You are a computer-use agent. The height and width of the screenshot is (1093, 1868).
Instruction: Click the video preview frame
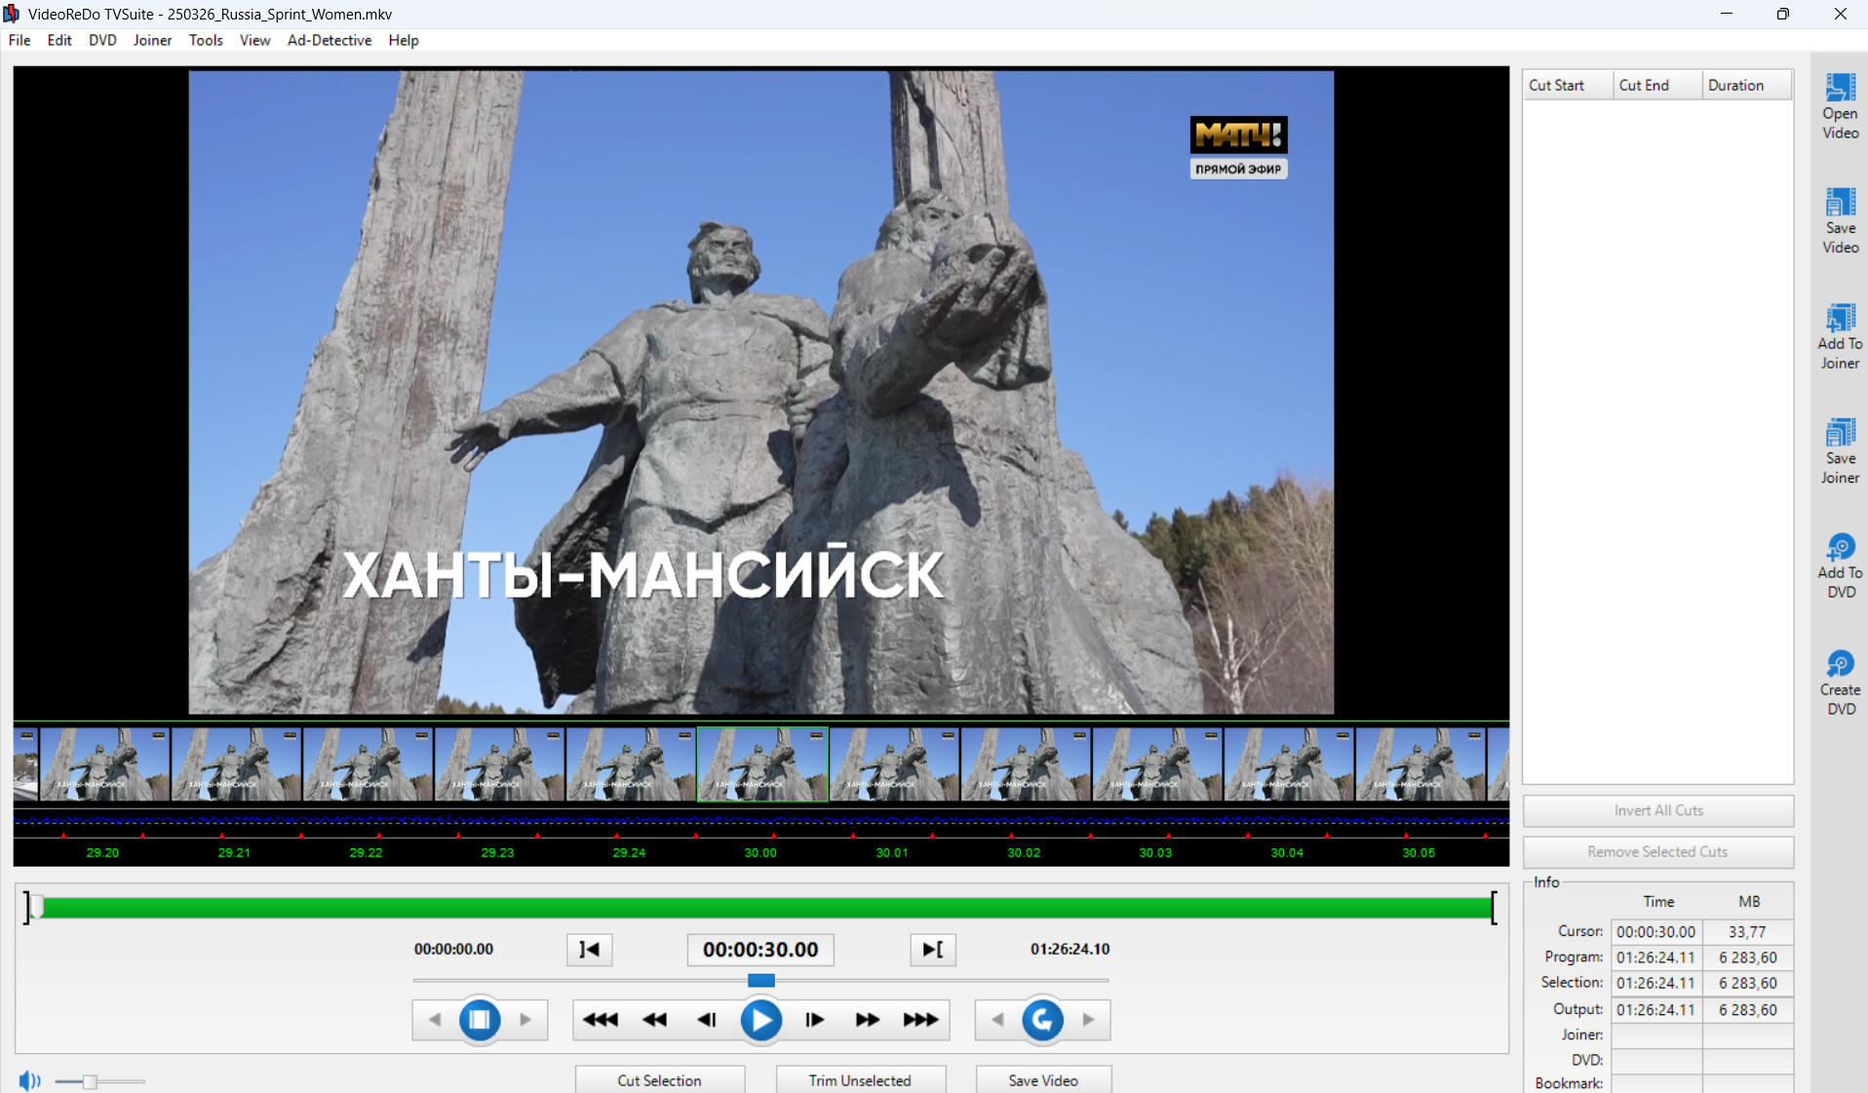coord(760,392)
